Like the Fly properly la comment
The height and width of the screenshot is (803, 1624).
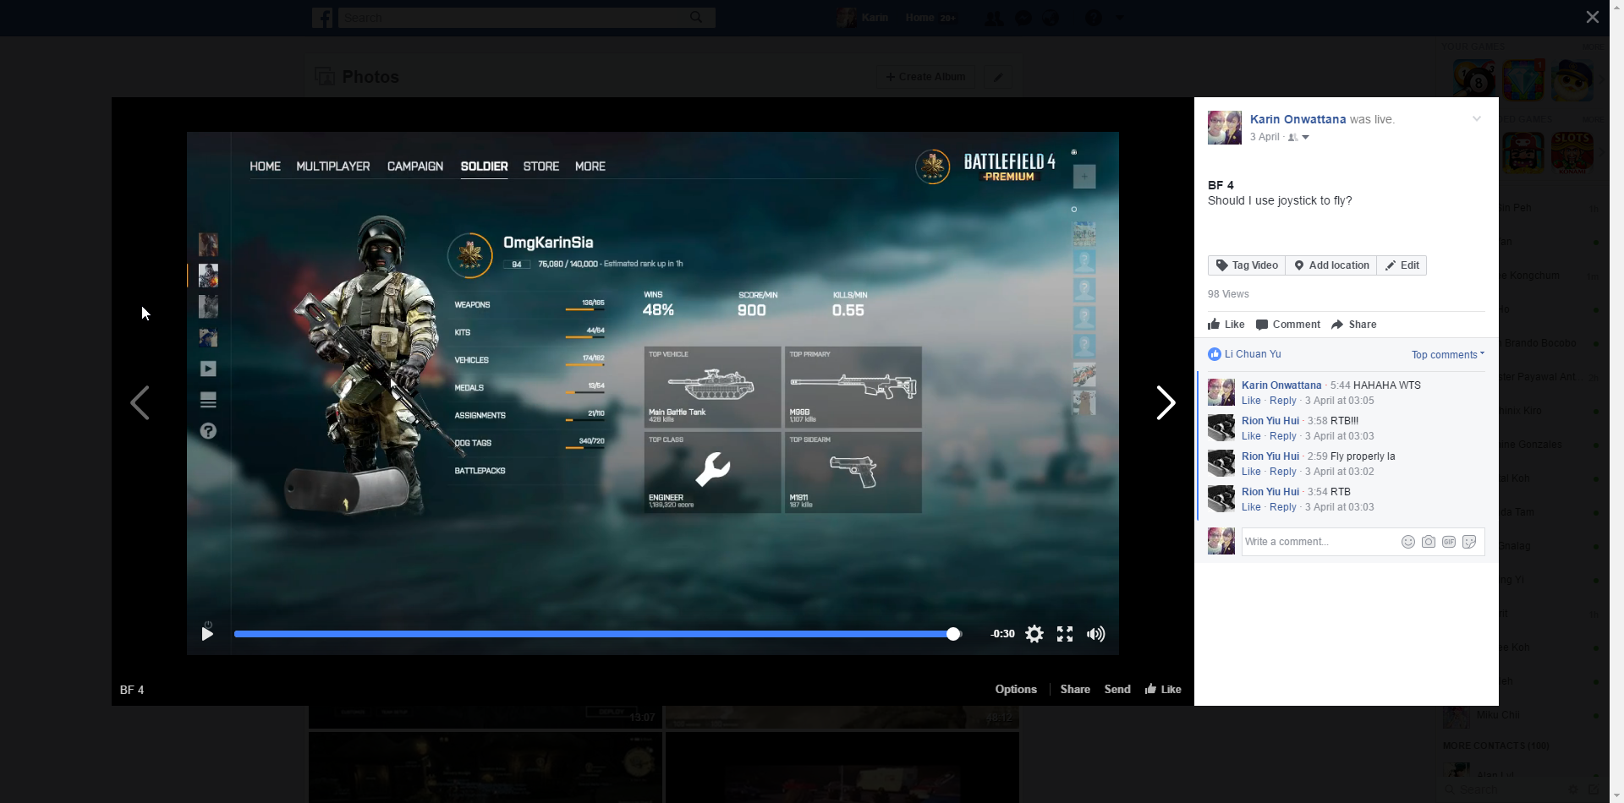click(1251, 472)
